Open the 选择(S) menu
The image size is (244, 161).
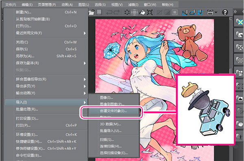point(100,4)
